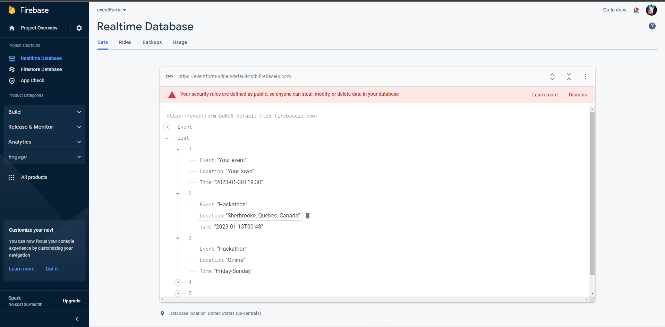This screenshot has height=327, width=665.
Task: Click the All products grid icon
Action: point(11,178)
